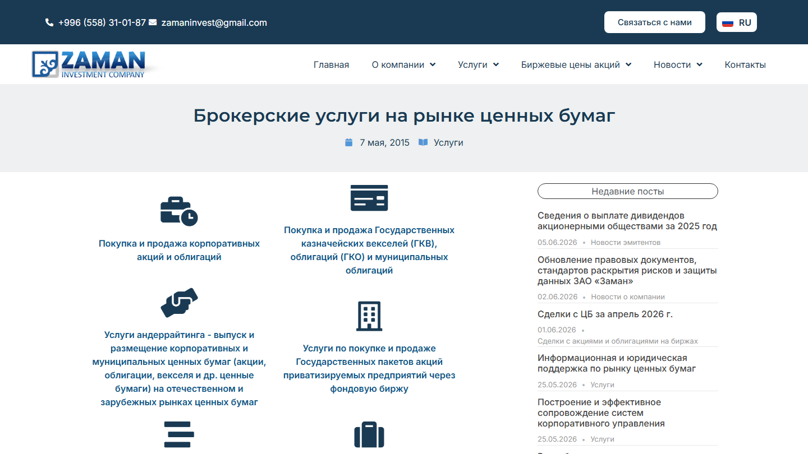This screenshot has height=454, width=808.
Task: Click the Услуги андеррайтинга description text
Action: click(x=179, y=368)
